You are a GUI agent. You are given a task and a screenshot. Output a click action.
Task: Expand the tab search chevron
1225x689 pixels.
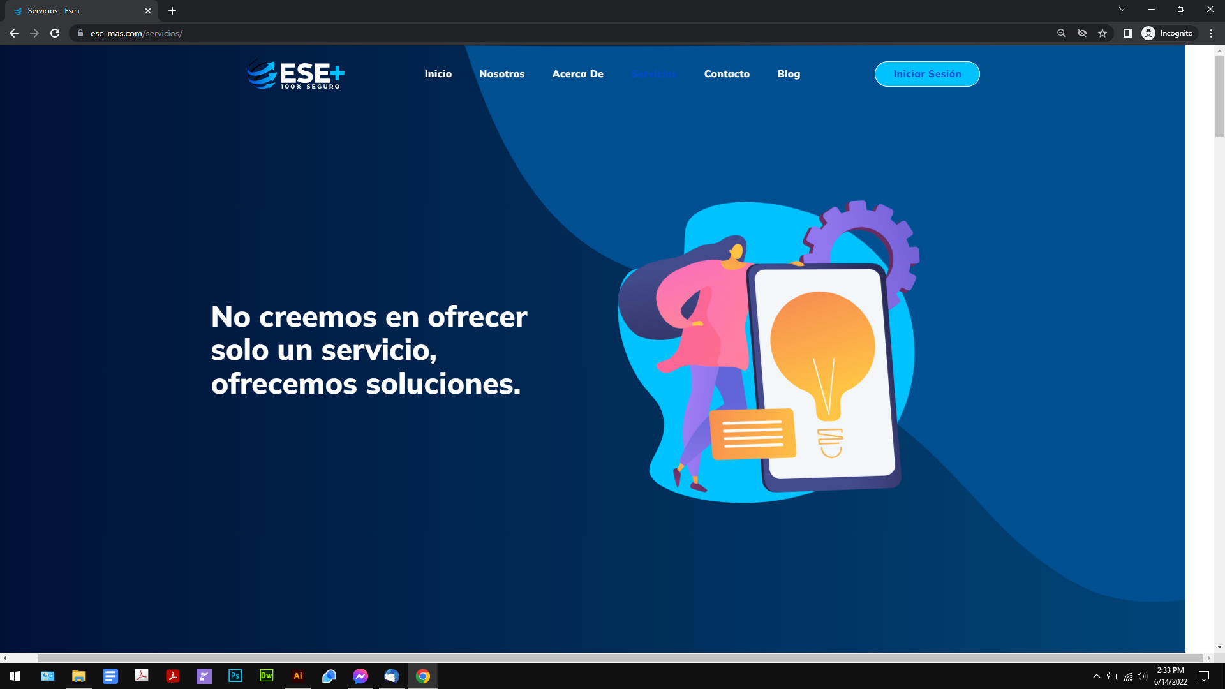[x=1122, y=9]
